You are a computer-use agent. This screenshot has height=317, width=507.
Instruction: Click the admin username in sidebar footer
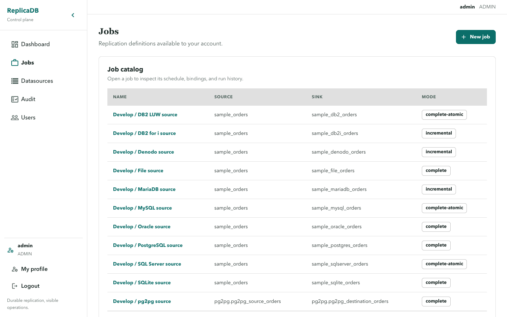(x=25, y=246)
